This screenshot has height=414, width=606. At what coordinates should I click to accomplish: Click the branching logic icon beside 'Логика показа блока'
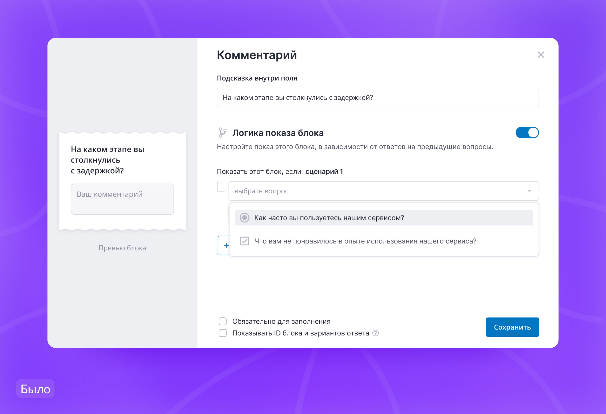[223, 133]
